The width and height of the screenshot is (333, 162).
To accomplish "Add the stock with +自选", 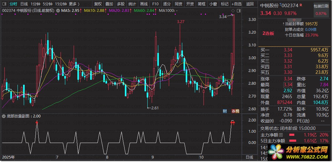I will tap(237, 4).
